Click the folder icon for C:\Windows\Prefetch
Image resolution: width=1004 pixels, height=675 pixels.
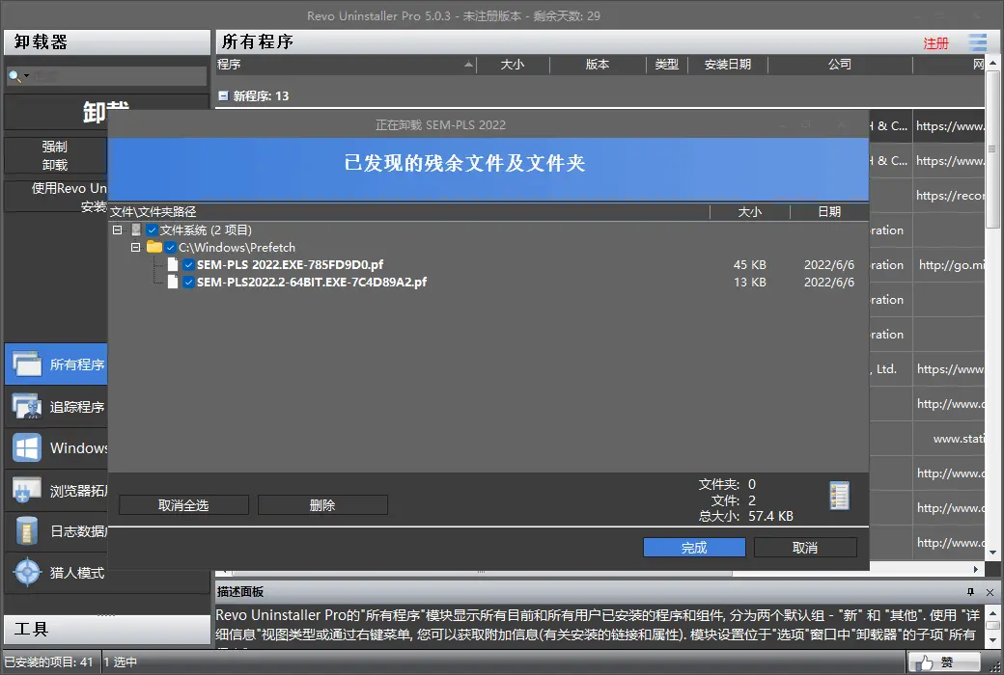pos(153,247)
